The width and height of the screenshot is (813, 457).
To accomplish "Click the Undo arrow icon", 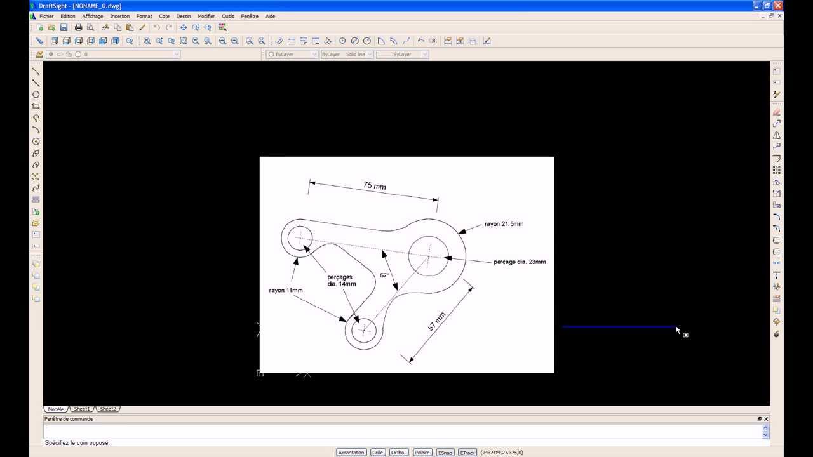I will (156, 27).
